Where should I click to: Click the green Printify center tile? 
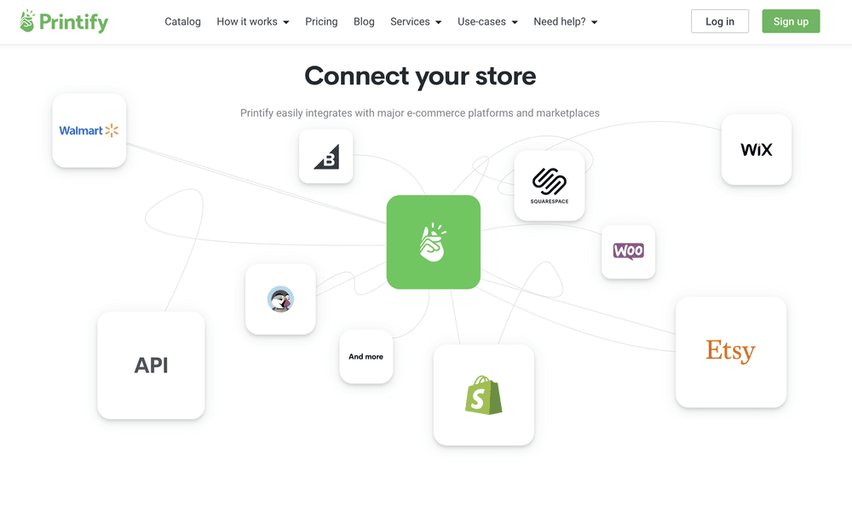(x=434, y=242)
